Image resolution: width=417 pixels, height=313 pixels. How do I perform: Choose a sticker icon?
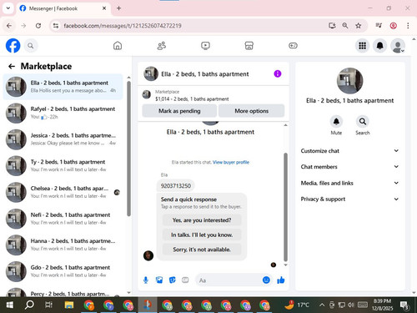pos(173,280)
